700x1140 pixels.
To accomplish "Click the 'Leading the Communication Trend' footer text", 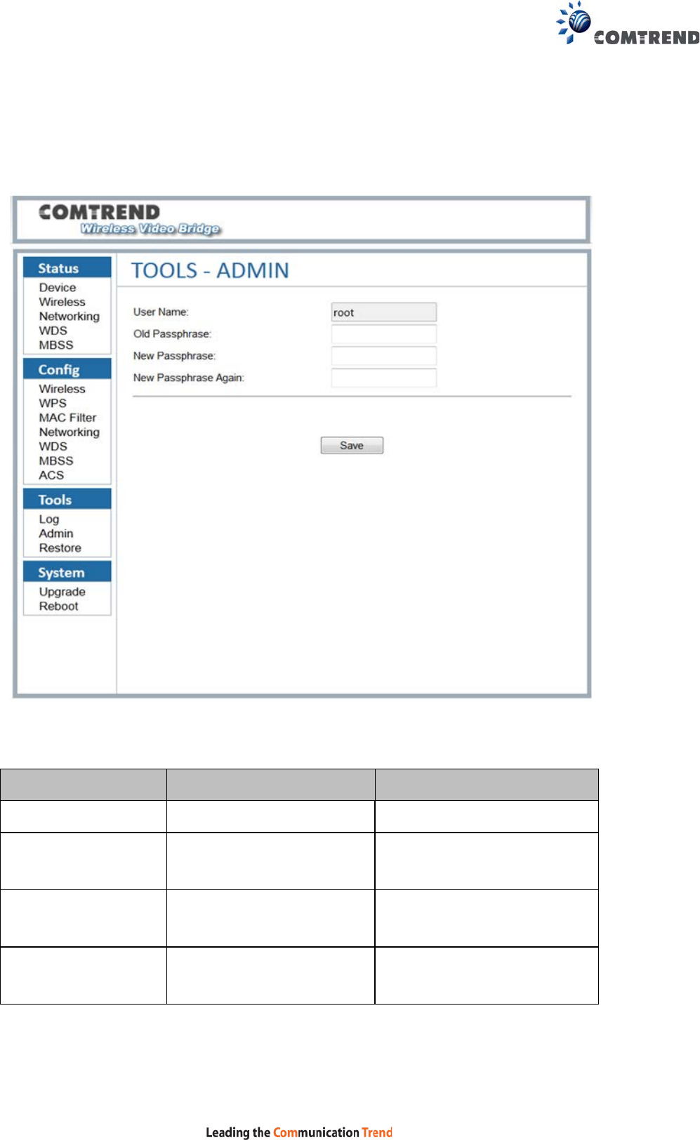I will pos(299,1132).
